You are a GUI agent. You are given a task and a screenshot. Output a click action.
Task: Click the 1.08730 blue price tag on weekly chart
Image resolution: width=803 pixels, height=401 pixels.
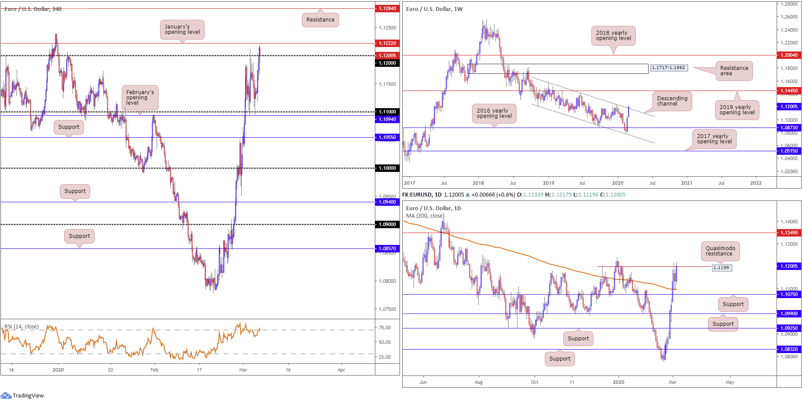(788, 128)
